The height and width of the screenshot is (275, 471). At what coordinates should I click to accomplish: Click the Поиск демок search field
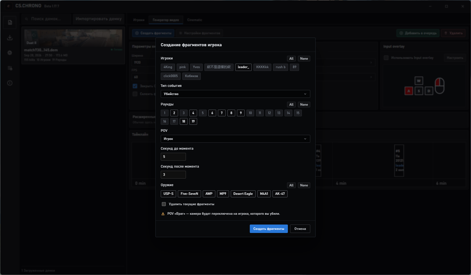46,19
